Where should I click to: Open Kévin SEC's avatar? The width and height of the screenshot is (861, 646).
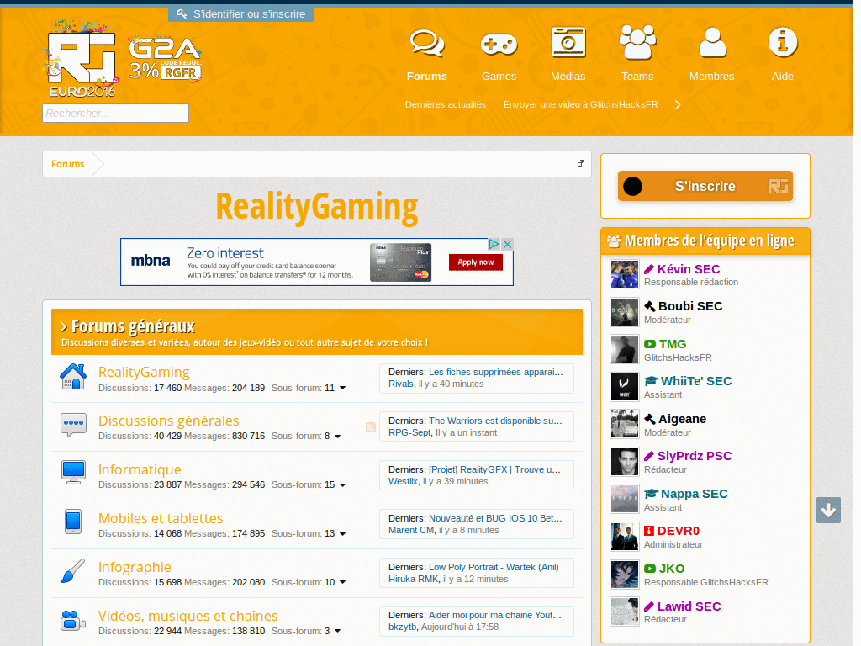(x=625, y=275)
